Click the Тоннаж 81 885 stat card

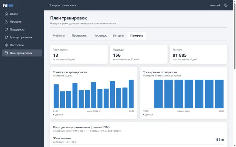click(198, 54)
